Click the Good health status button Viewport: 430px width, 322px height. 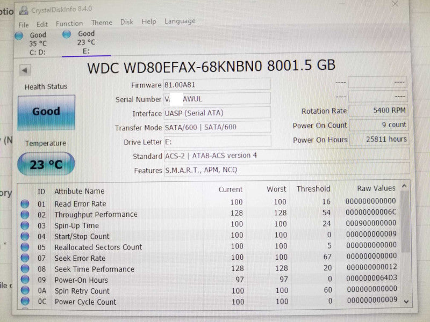[x=46, y=112]
